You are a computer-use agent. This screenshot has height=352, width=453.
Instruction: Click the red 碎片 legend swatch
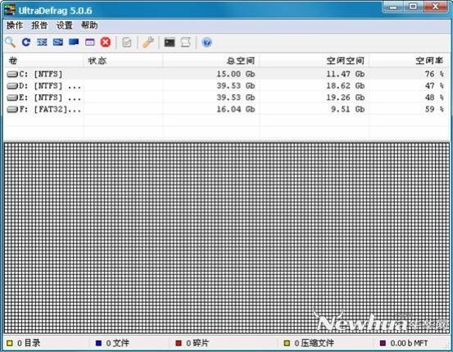click(x=179, y=343)
